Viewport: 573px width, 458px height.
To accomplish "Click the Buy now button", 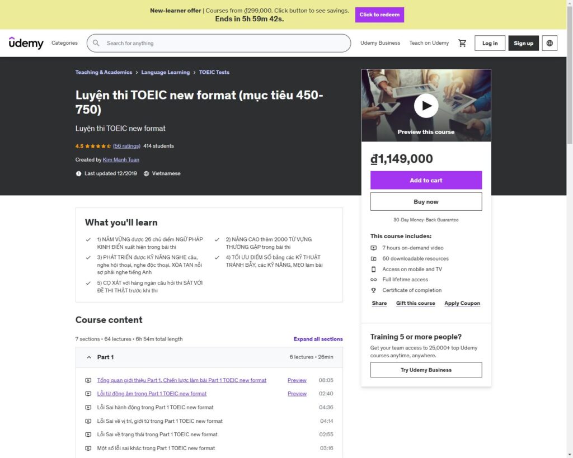I will click(426, 202).
